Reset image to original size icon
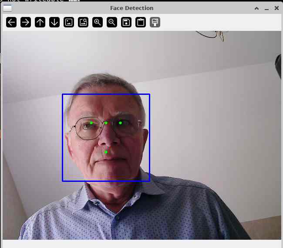 pyautogui.click(x=69, y=22)
